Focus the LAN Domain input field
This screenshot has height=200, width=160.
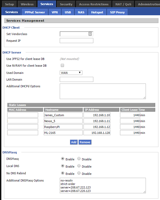(x=77, y=79)
